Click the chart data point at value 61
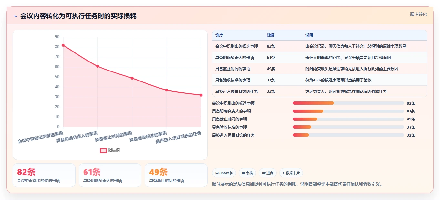The width and height of the screenshot is (440, 200). (97, 66)
